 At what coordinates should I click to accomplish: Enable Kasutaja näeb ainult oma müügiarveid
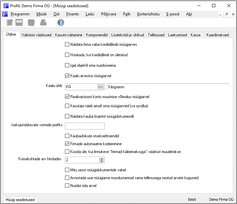tap(67, 106)
